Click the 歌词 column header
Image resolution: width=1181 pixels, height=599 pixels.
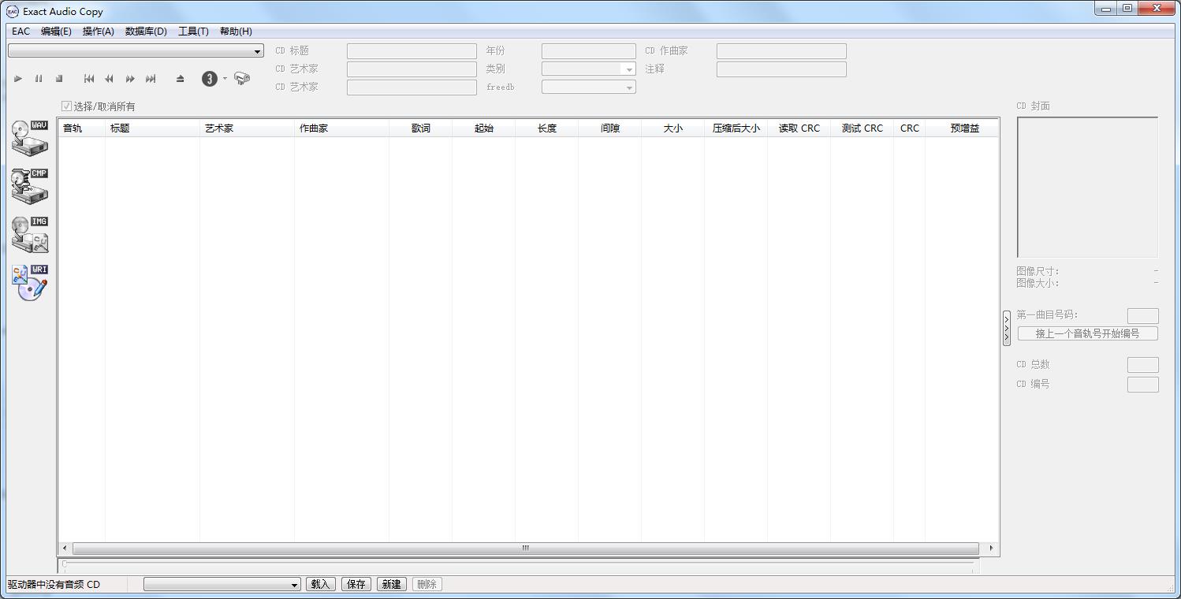[x=420, y=128]
